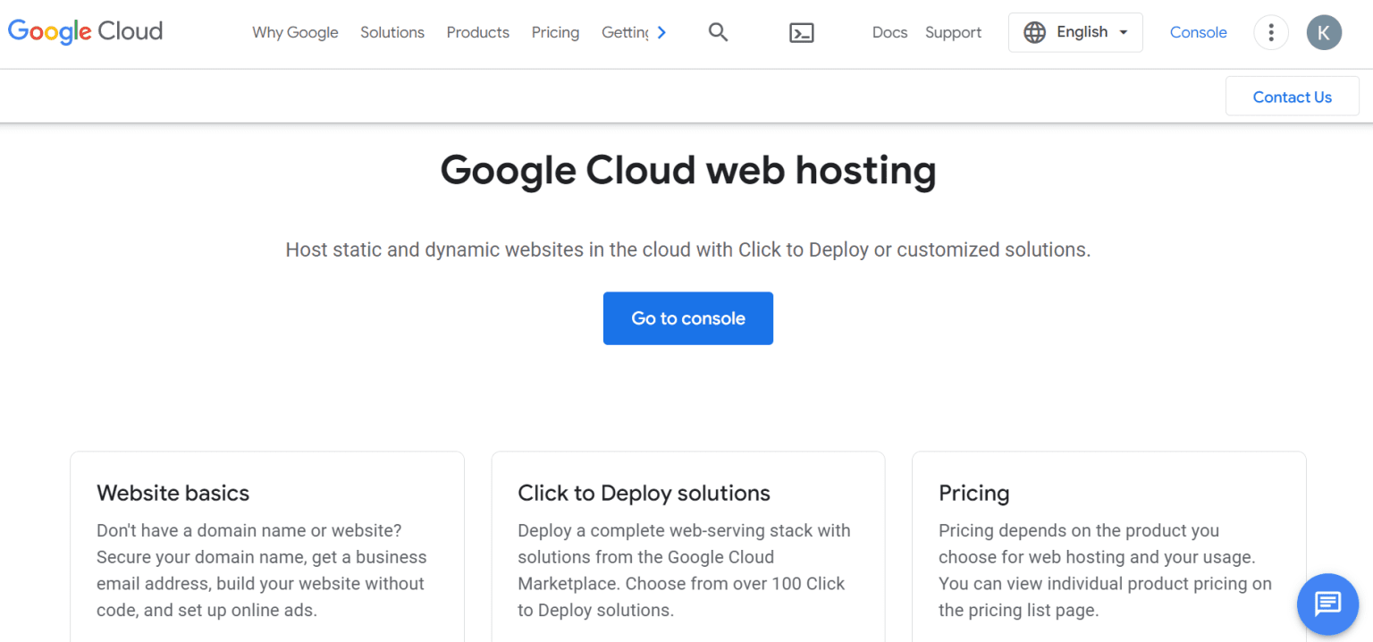Select the Website basics card
Viewport: 1373px width, 642px height.
coord(266,545)
